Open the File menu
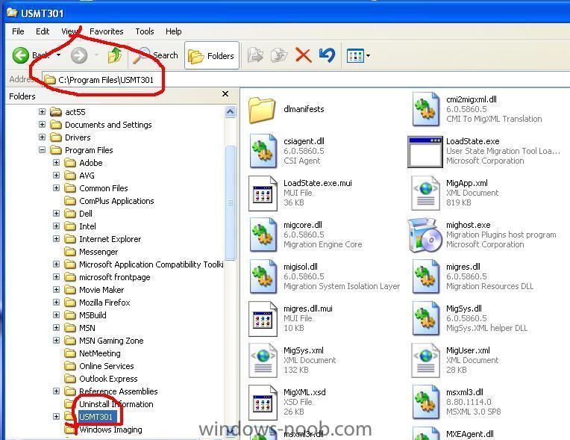Viewport: 570px width, 440px height. (18, 31)
